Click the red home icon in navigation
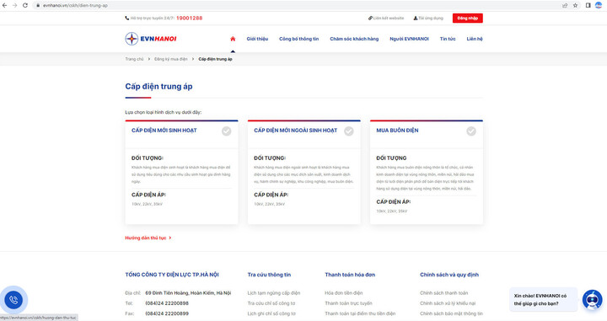Screen dimensions: 607x321 pyautogui.click(x=233, y=39)
